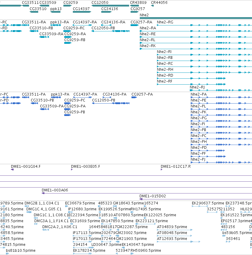The height and width of the screenshot is (255, 252).
Task: Select the ppk13-PA protein label
Action: point(60,94)
